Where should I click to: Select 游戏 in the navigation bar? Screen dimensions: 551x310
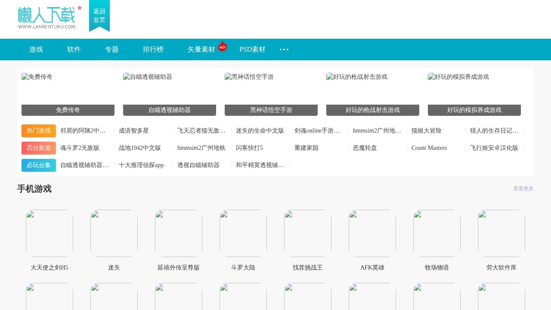(36, 50)
